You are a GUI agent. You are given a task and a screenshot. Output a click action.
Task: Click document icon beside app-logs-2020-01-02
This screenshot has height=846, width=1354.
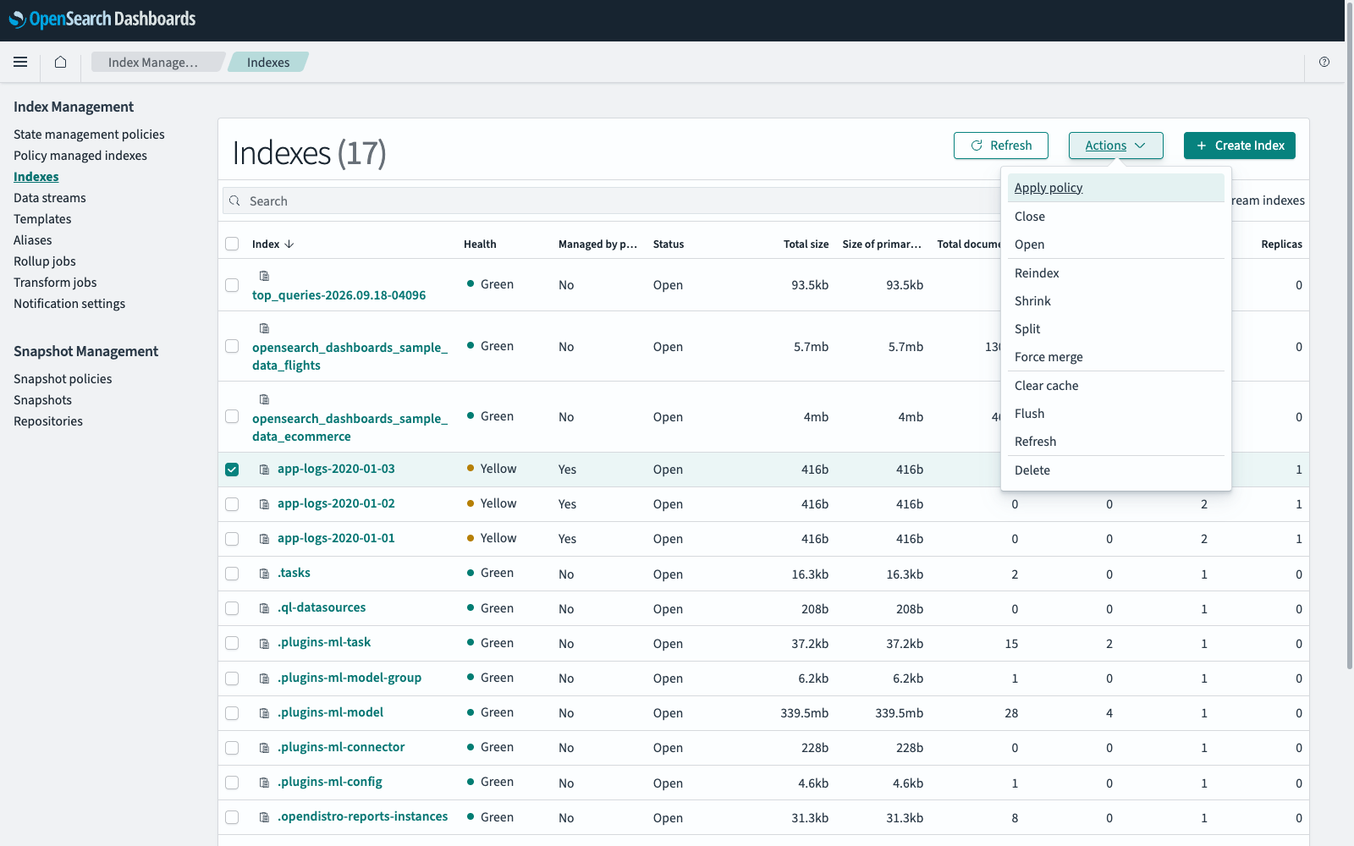(x=264, y=504)
